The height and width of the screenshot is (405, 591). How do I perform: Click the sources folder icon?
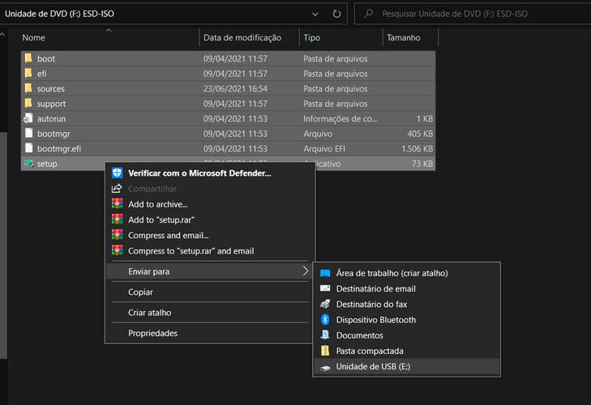[x=28, y=88]
